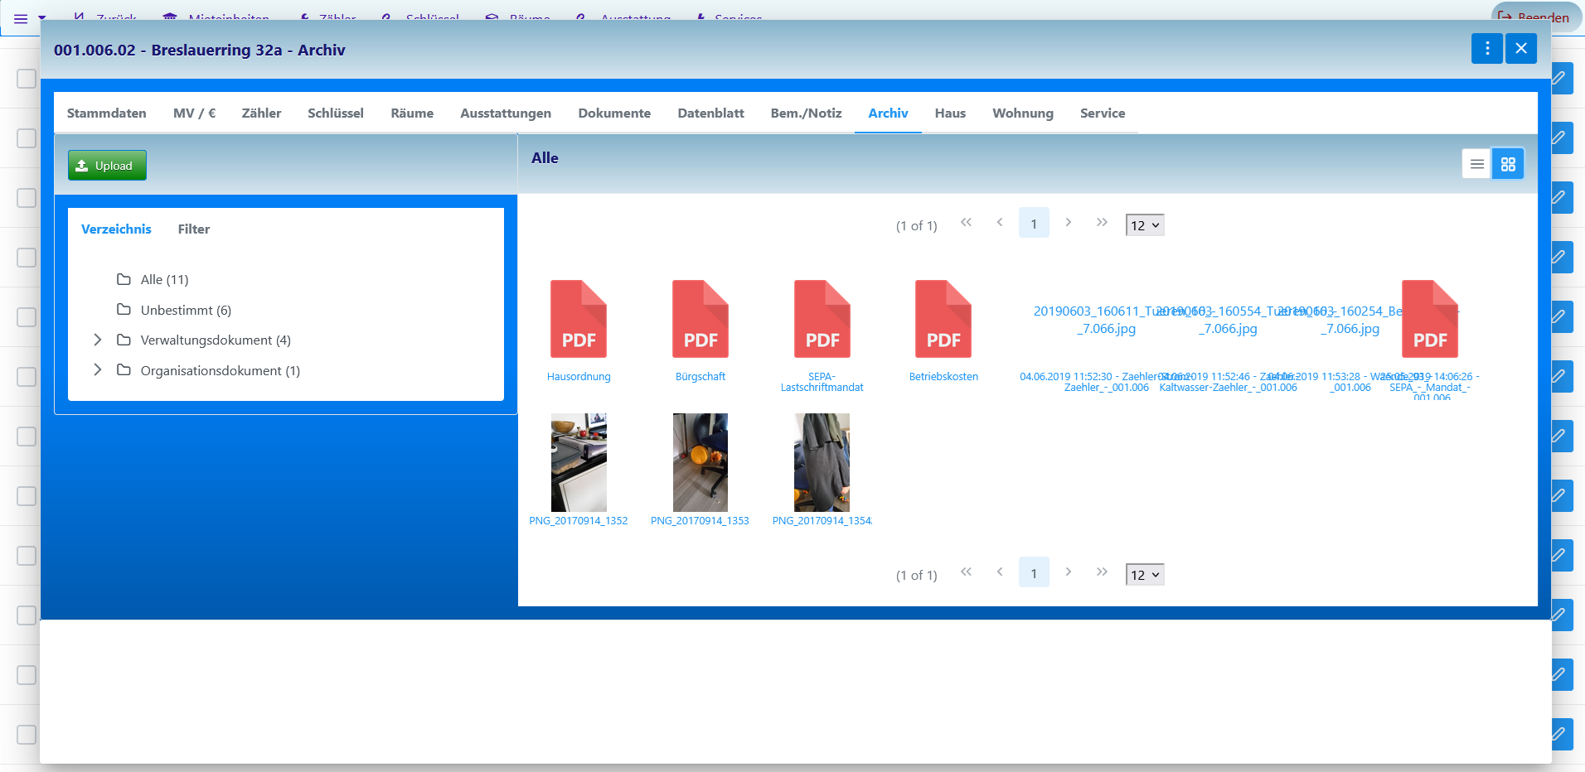Go to last page in top paginator
The image size is (1585, 772).
tap(1102, 223)
